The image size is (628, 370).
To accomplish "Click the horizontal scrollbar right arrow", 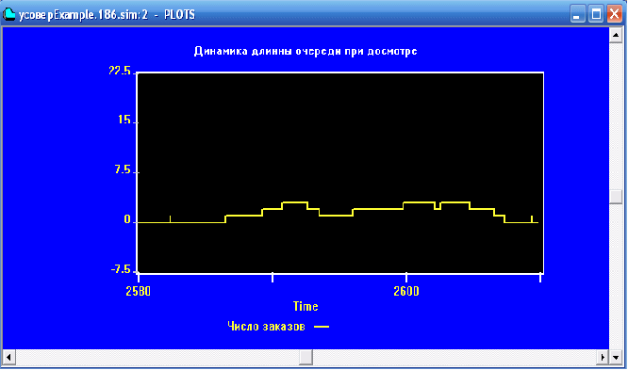I will 603,357.
